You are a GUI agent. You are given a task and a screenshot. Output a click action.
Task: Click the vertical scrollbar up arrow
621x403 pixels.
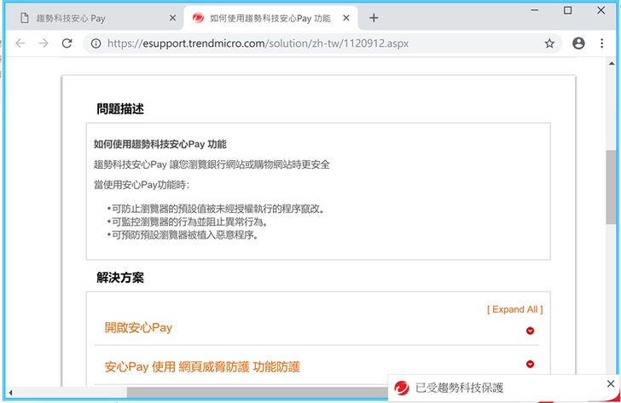(611, 63)
